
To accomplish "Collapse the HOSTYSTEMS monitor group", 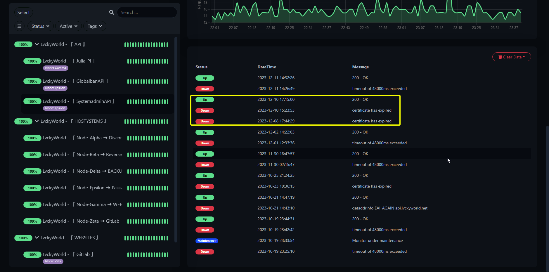I will point(37,121).
